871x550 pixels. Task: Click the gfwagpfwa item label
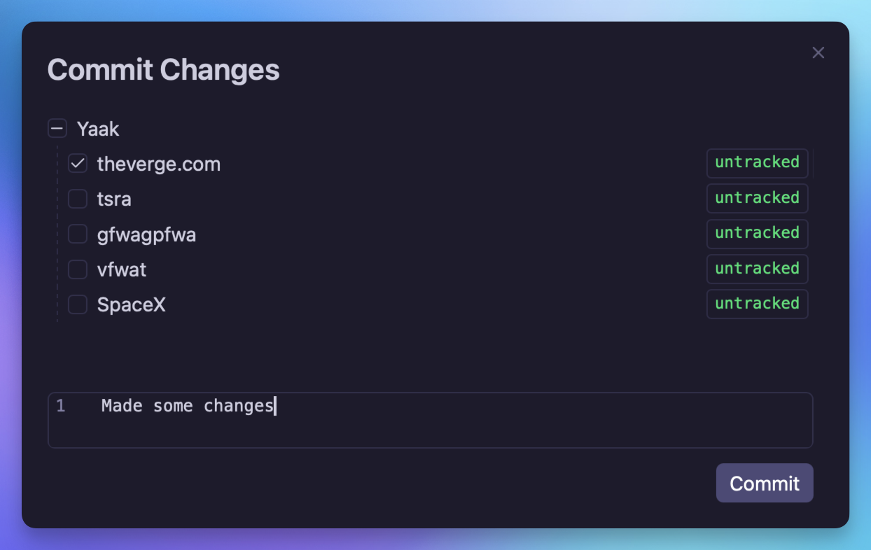pyautogui.click(x=146, y=234)
